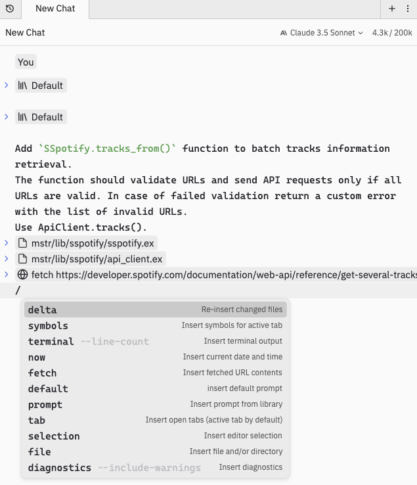Screen dimensions: 417x485
Task: Expand the fetch URL context block
Action: (x=7, y=275)
